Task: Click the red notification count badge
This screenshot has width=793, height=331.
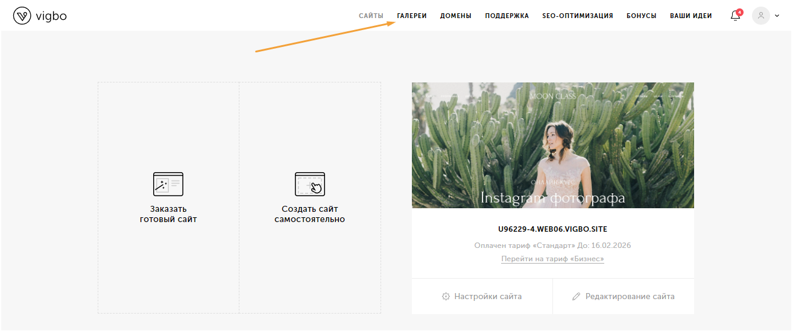Action: coord(740,12)
